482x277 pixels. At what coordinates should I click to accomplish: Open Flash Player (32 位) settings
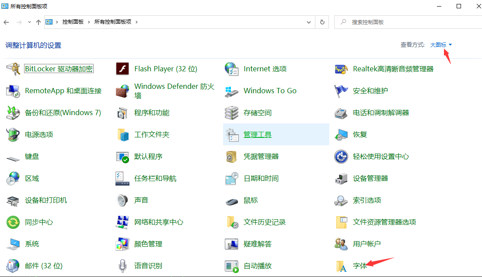165,69
